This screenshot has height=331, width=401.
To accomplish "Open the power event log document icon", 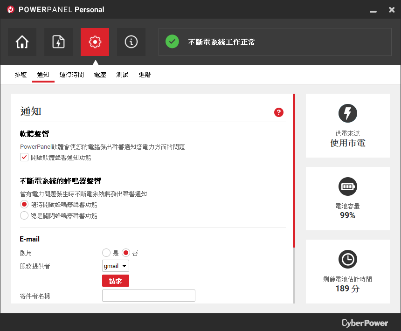I will click(x=58, y=42).
